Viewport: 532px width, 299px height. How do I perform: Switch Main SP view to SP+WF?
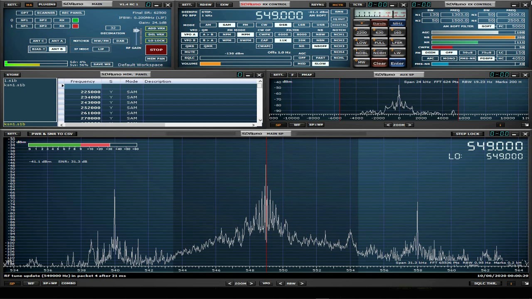50,283
